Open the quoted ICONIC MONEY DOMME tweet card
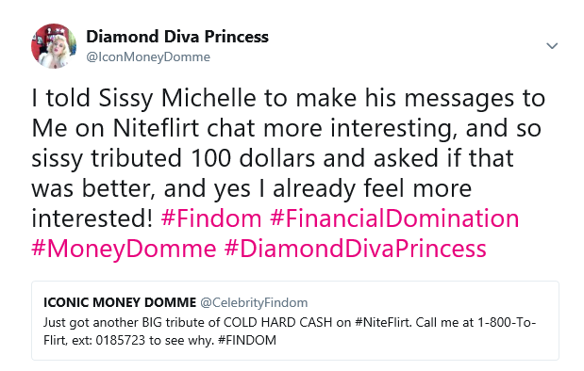The height and width of the screenshot is (371, 584). point(295,320)
